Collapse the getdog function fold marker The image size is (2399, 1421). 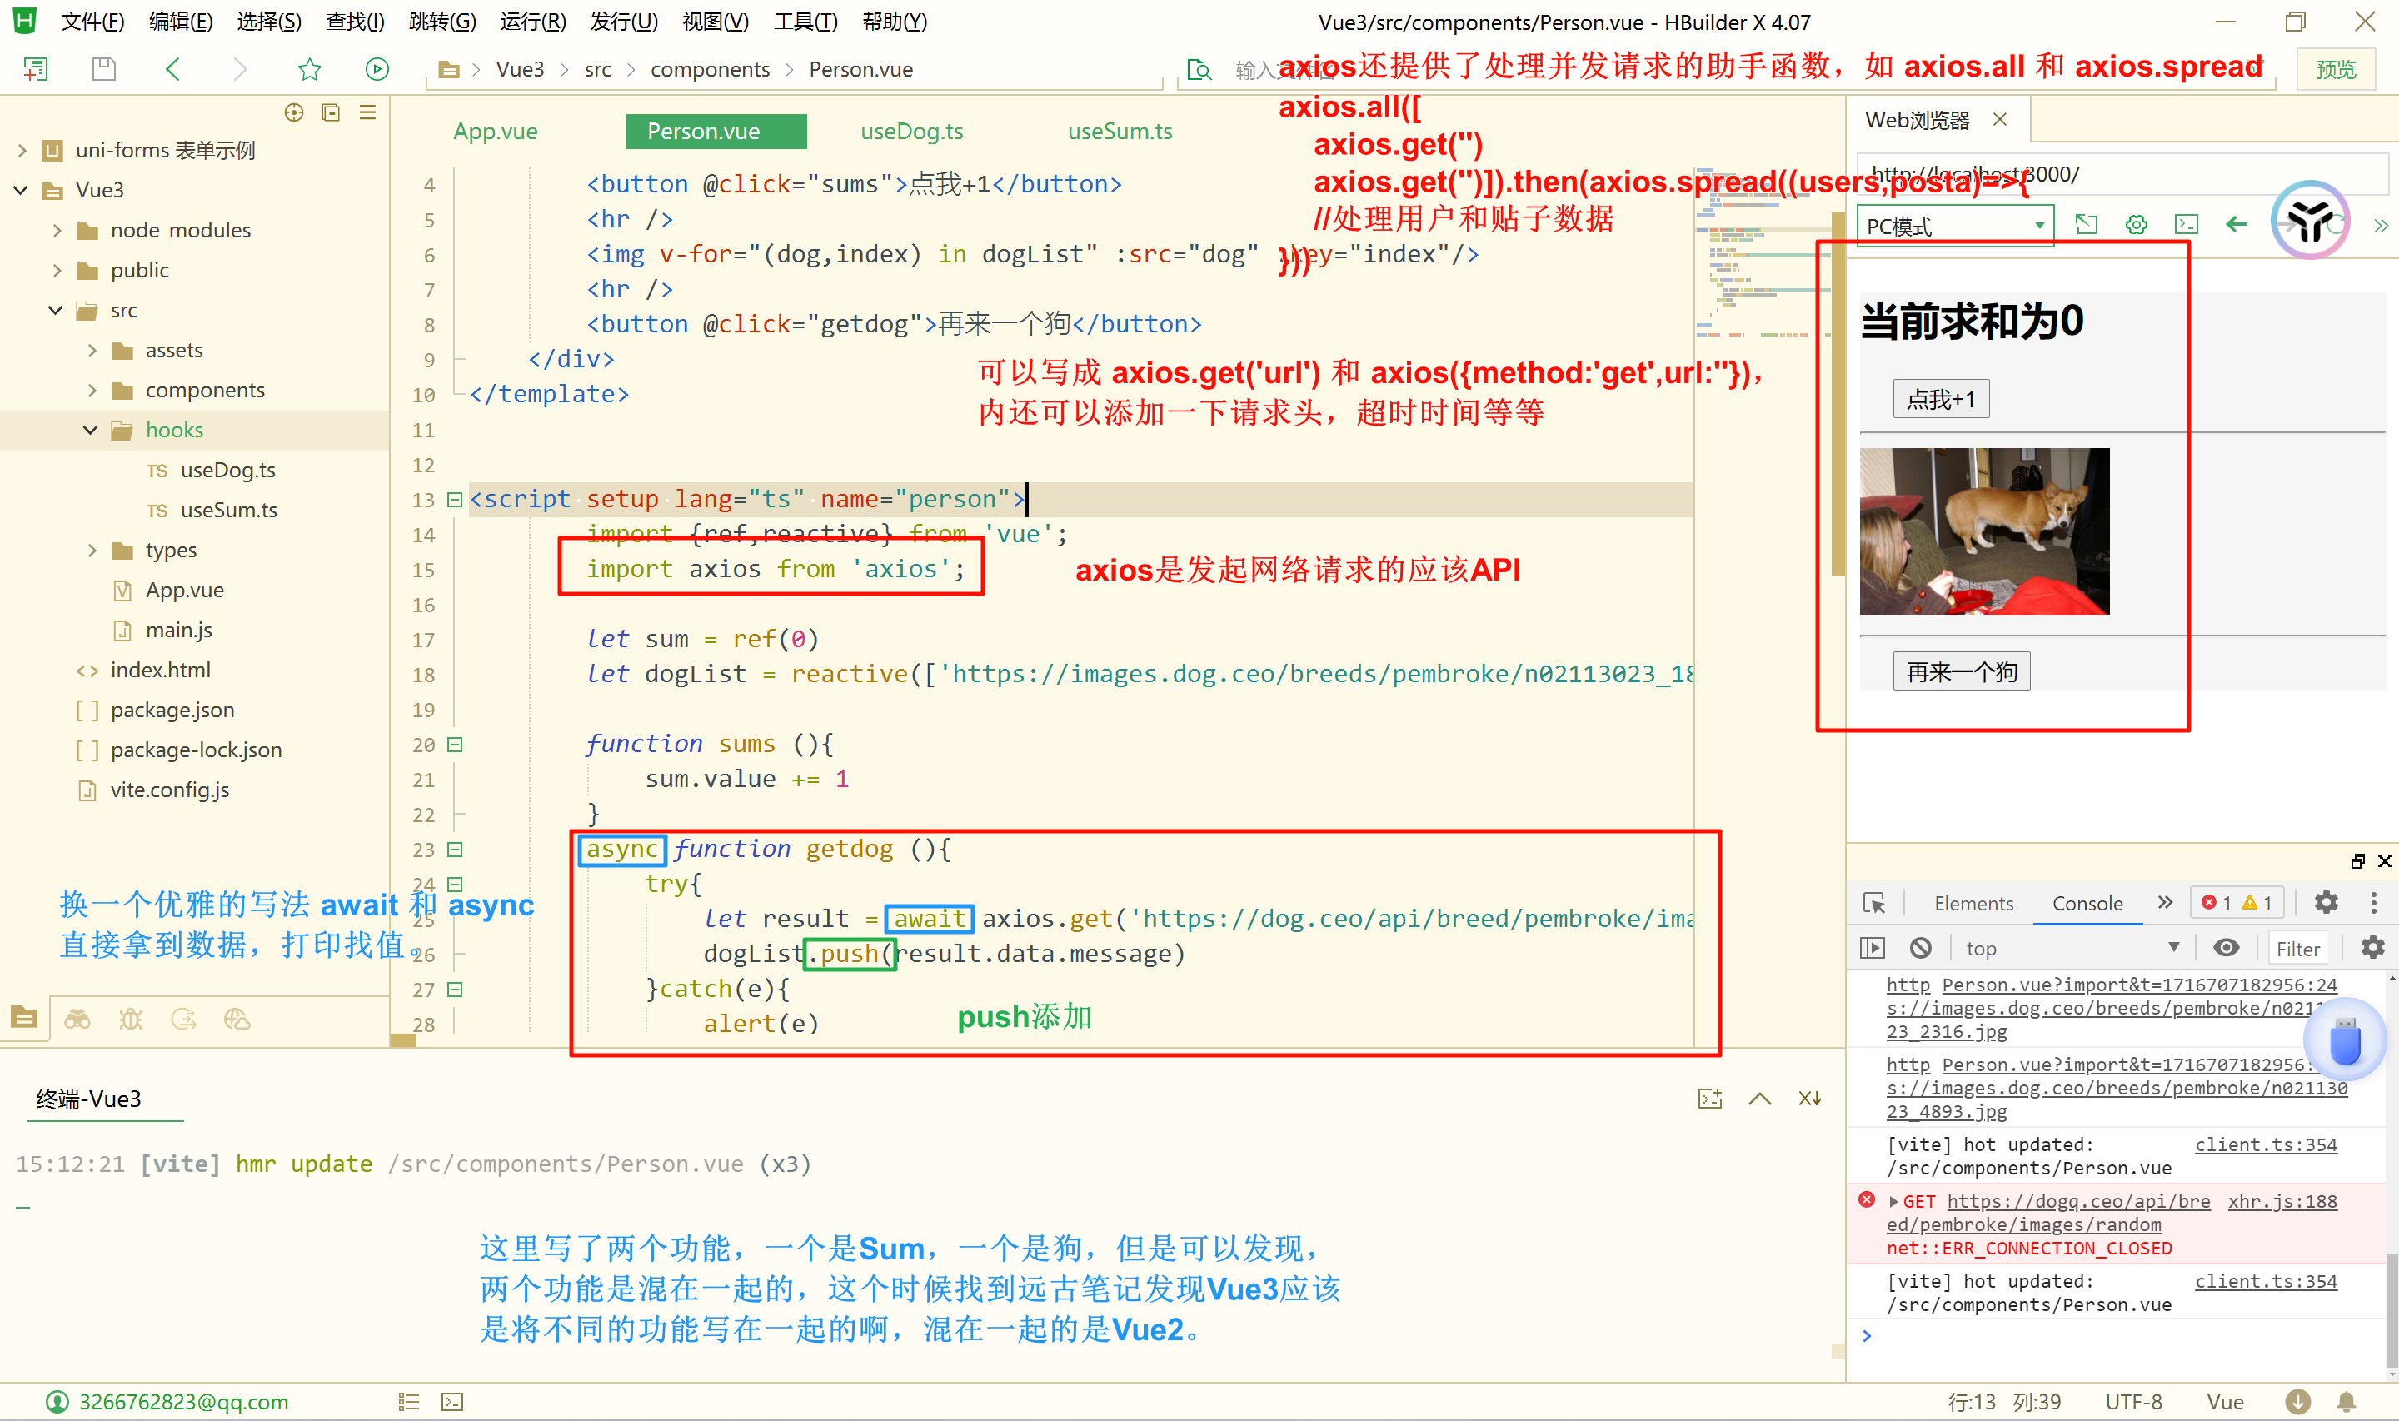(456, 850)
